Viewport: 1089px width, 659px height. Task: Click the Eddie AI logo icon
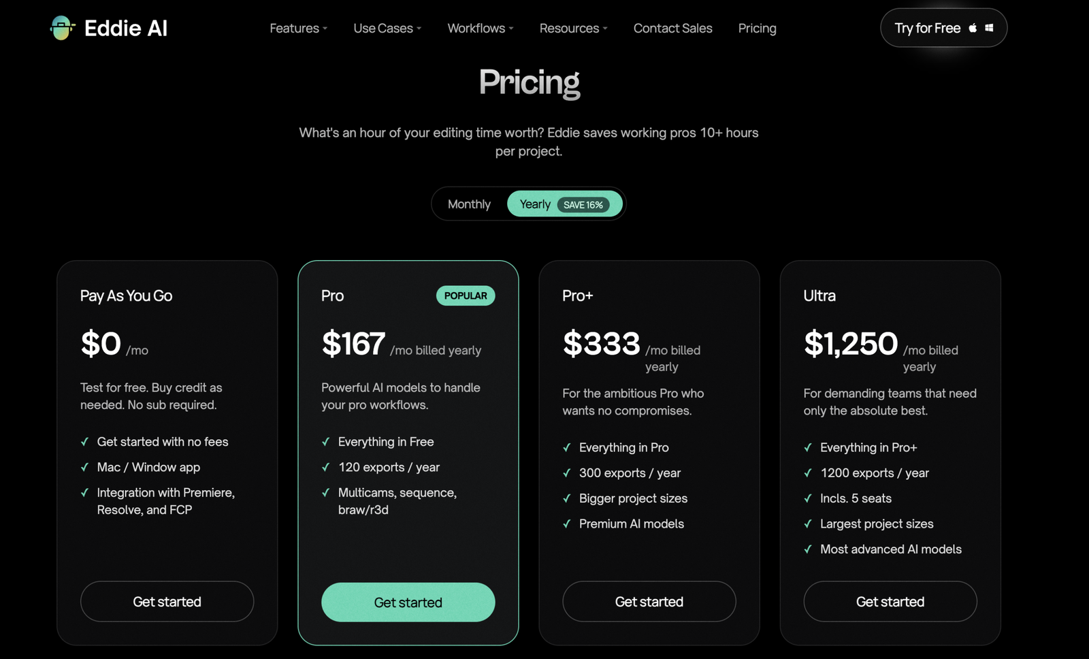[62, 28]
